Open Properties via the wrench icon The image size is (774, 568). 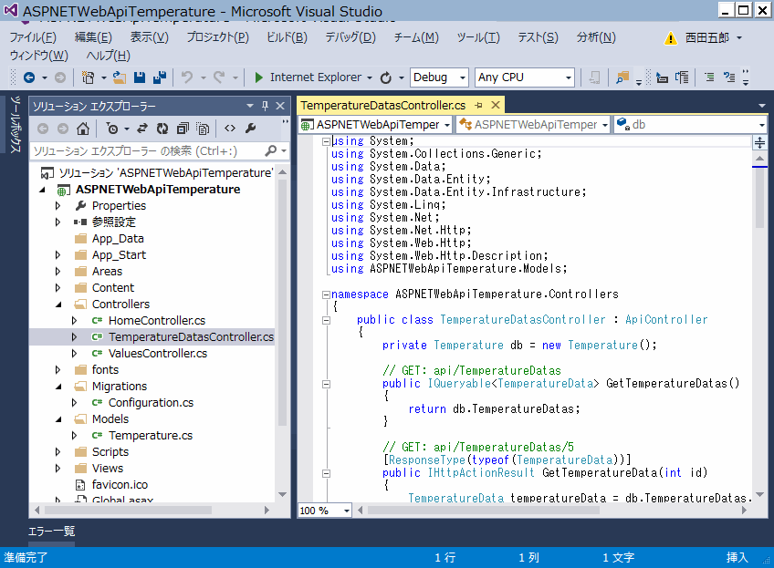(250, 129)
